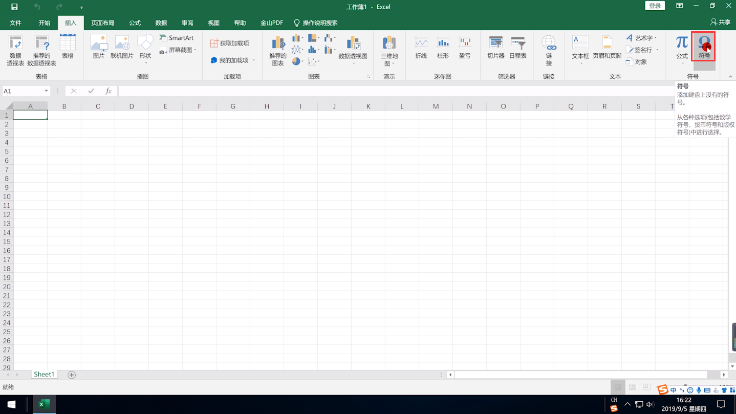Screen dimensions: 736x414
Task: Open Customize Quick Access Toolbar arrow
Action: click(81, 7)
